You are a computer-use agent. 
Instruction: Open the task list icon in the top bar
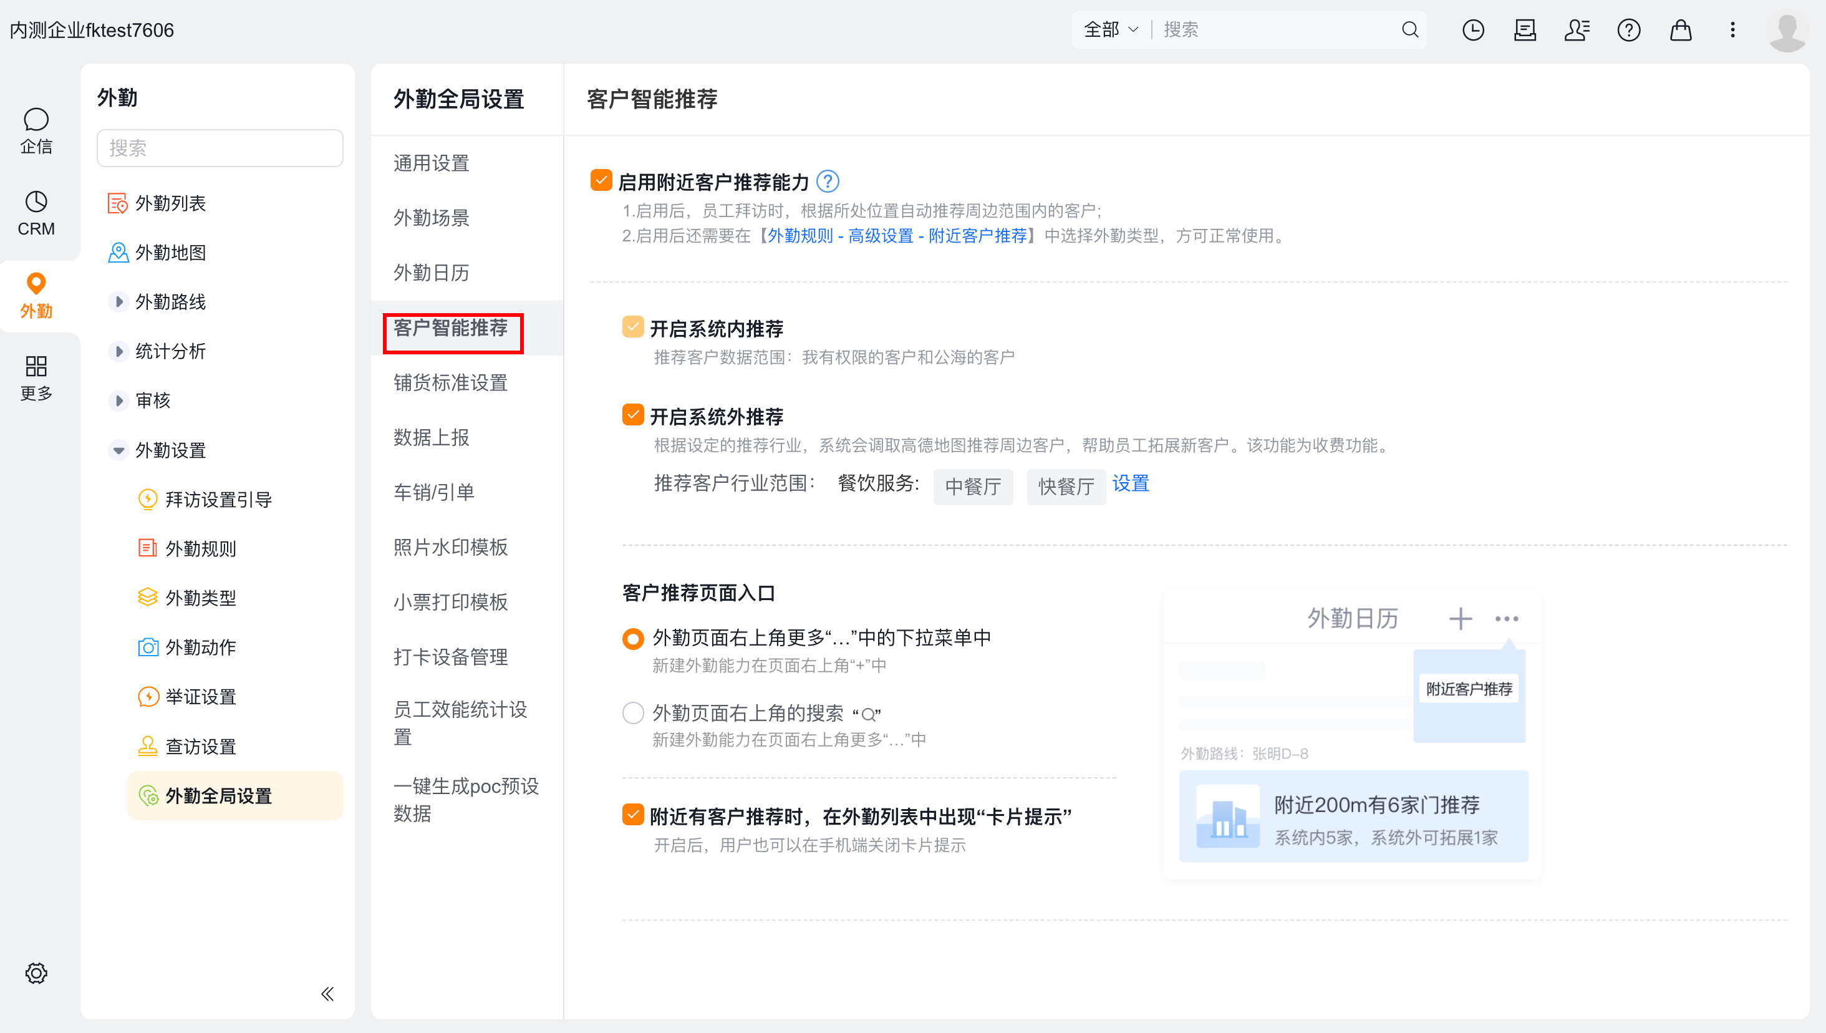1525,30
